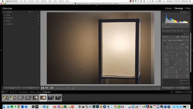The height and width of the screenshot is (109, 193).
Task: Go back arrow in filmstrip bar
Action: tap(13, 92)
